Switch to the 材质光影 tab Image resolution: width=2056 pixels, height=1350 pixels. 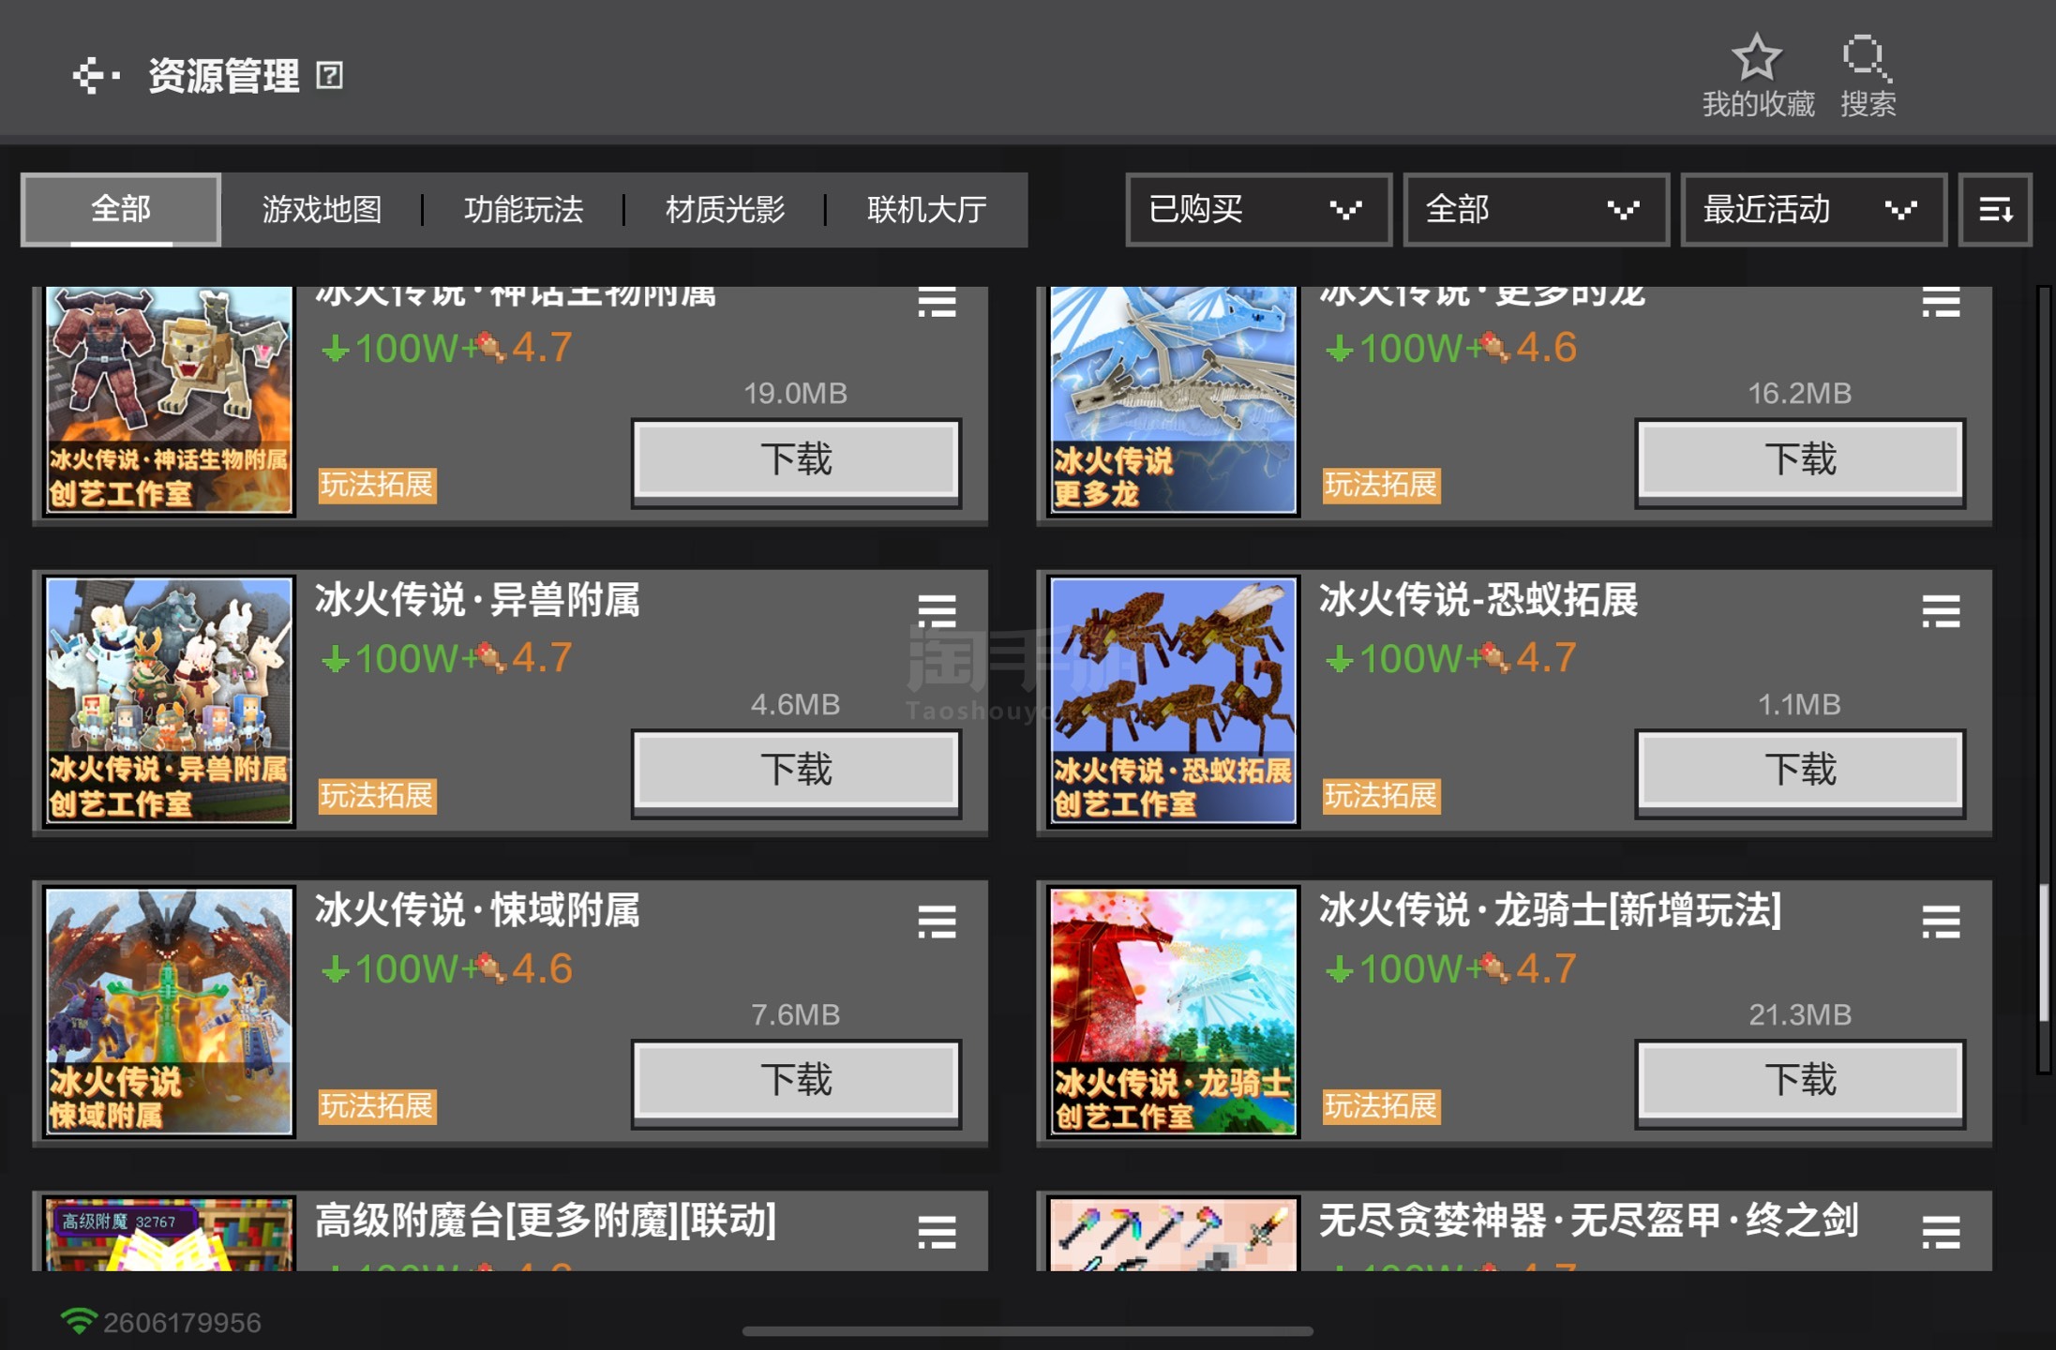(x=725, y=209)
